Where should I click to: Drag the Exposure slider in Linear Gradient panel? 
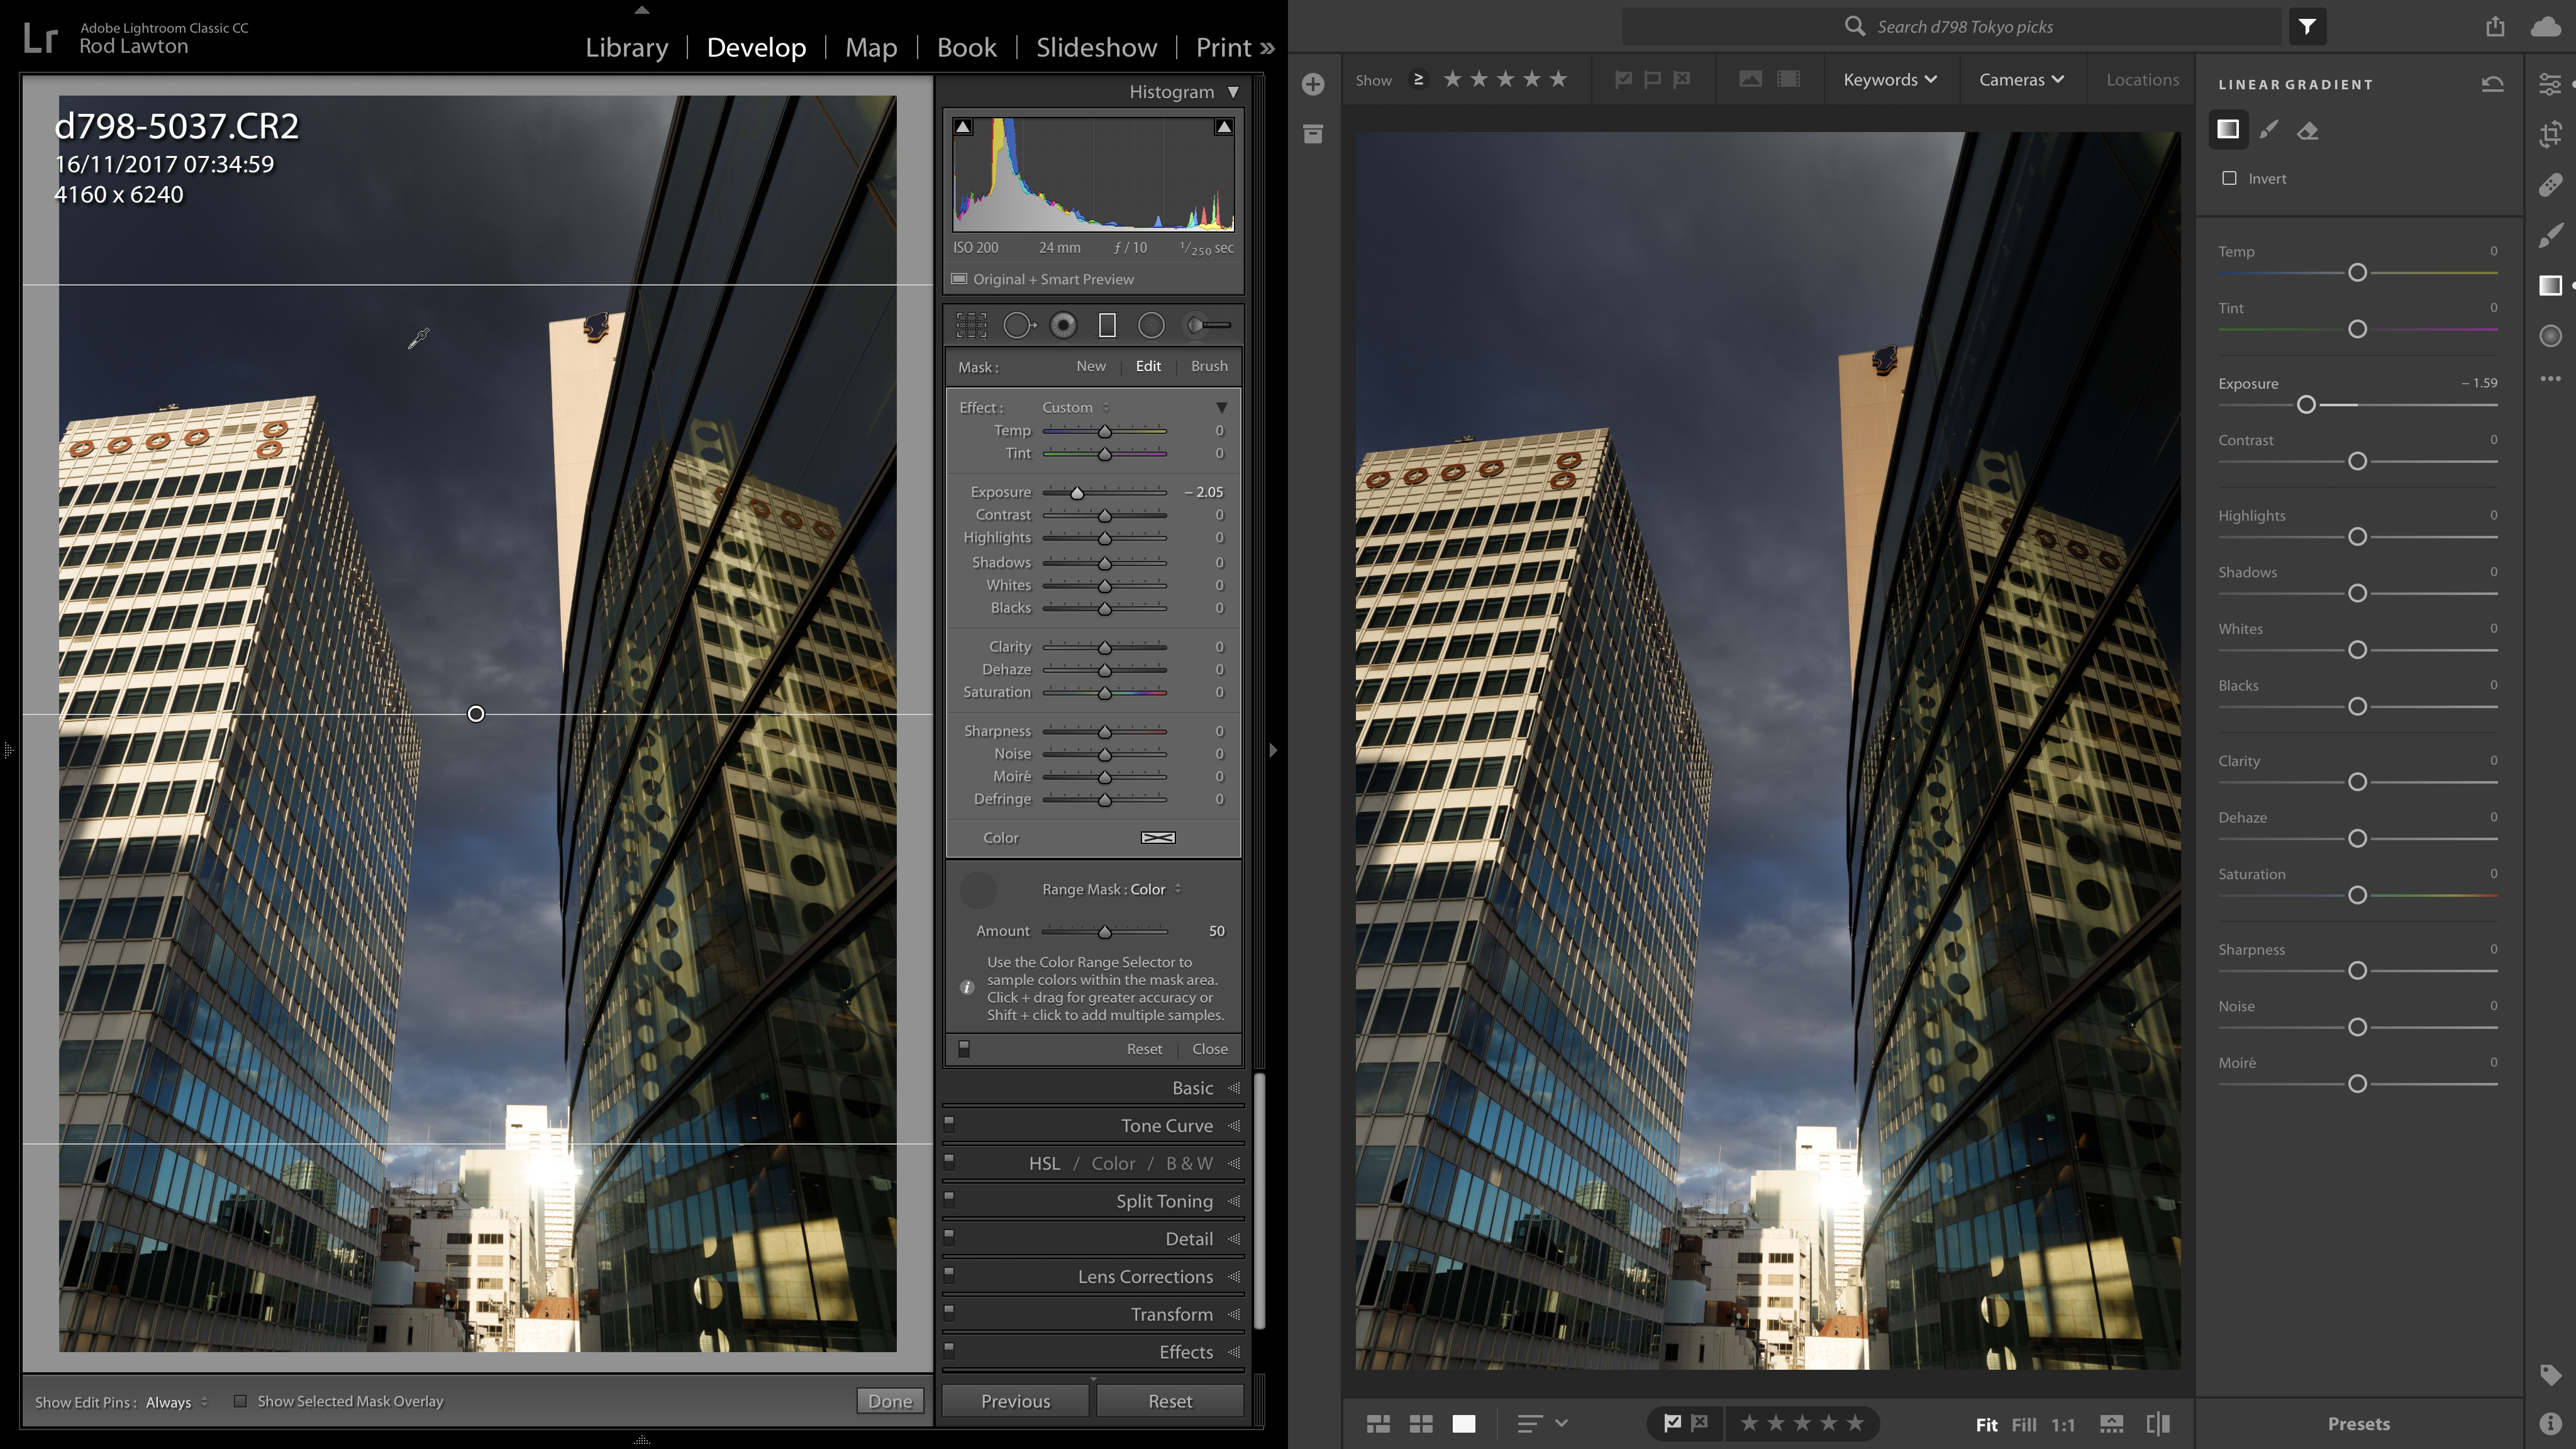(2306, 403)
